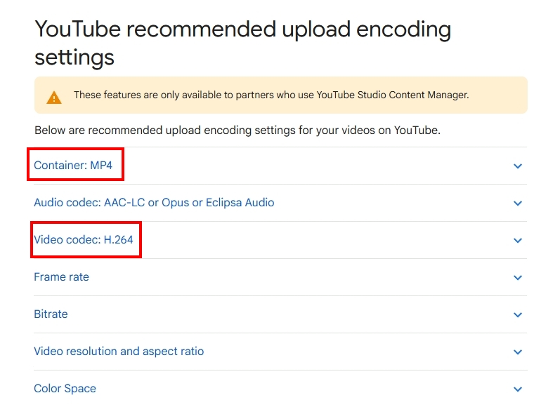
Task: Expand the Audio codec section chevron
Action: coord(518,203)
